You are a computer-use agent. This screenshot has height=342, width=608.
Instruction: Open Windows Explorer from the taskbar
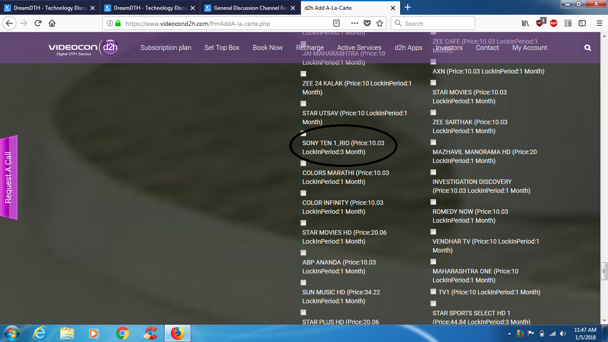[67, 333]
